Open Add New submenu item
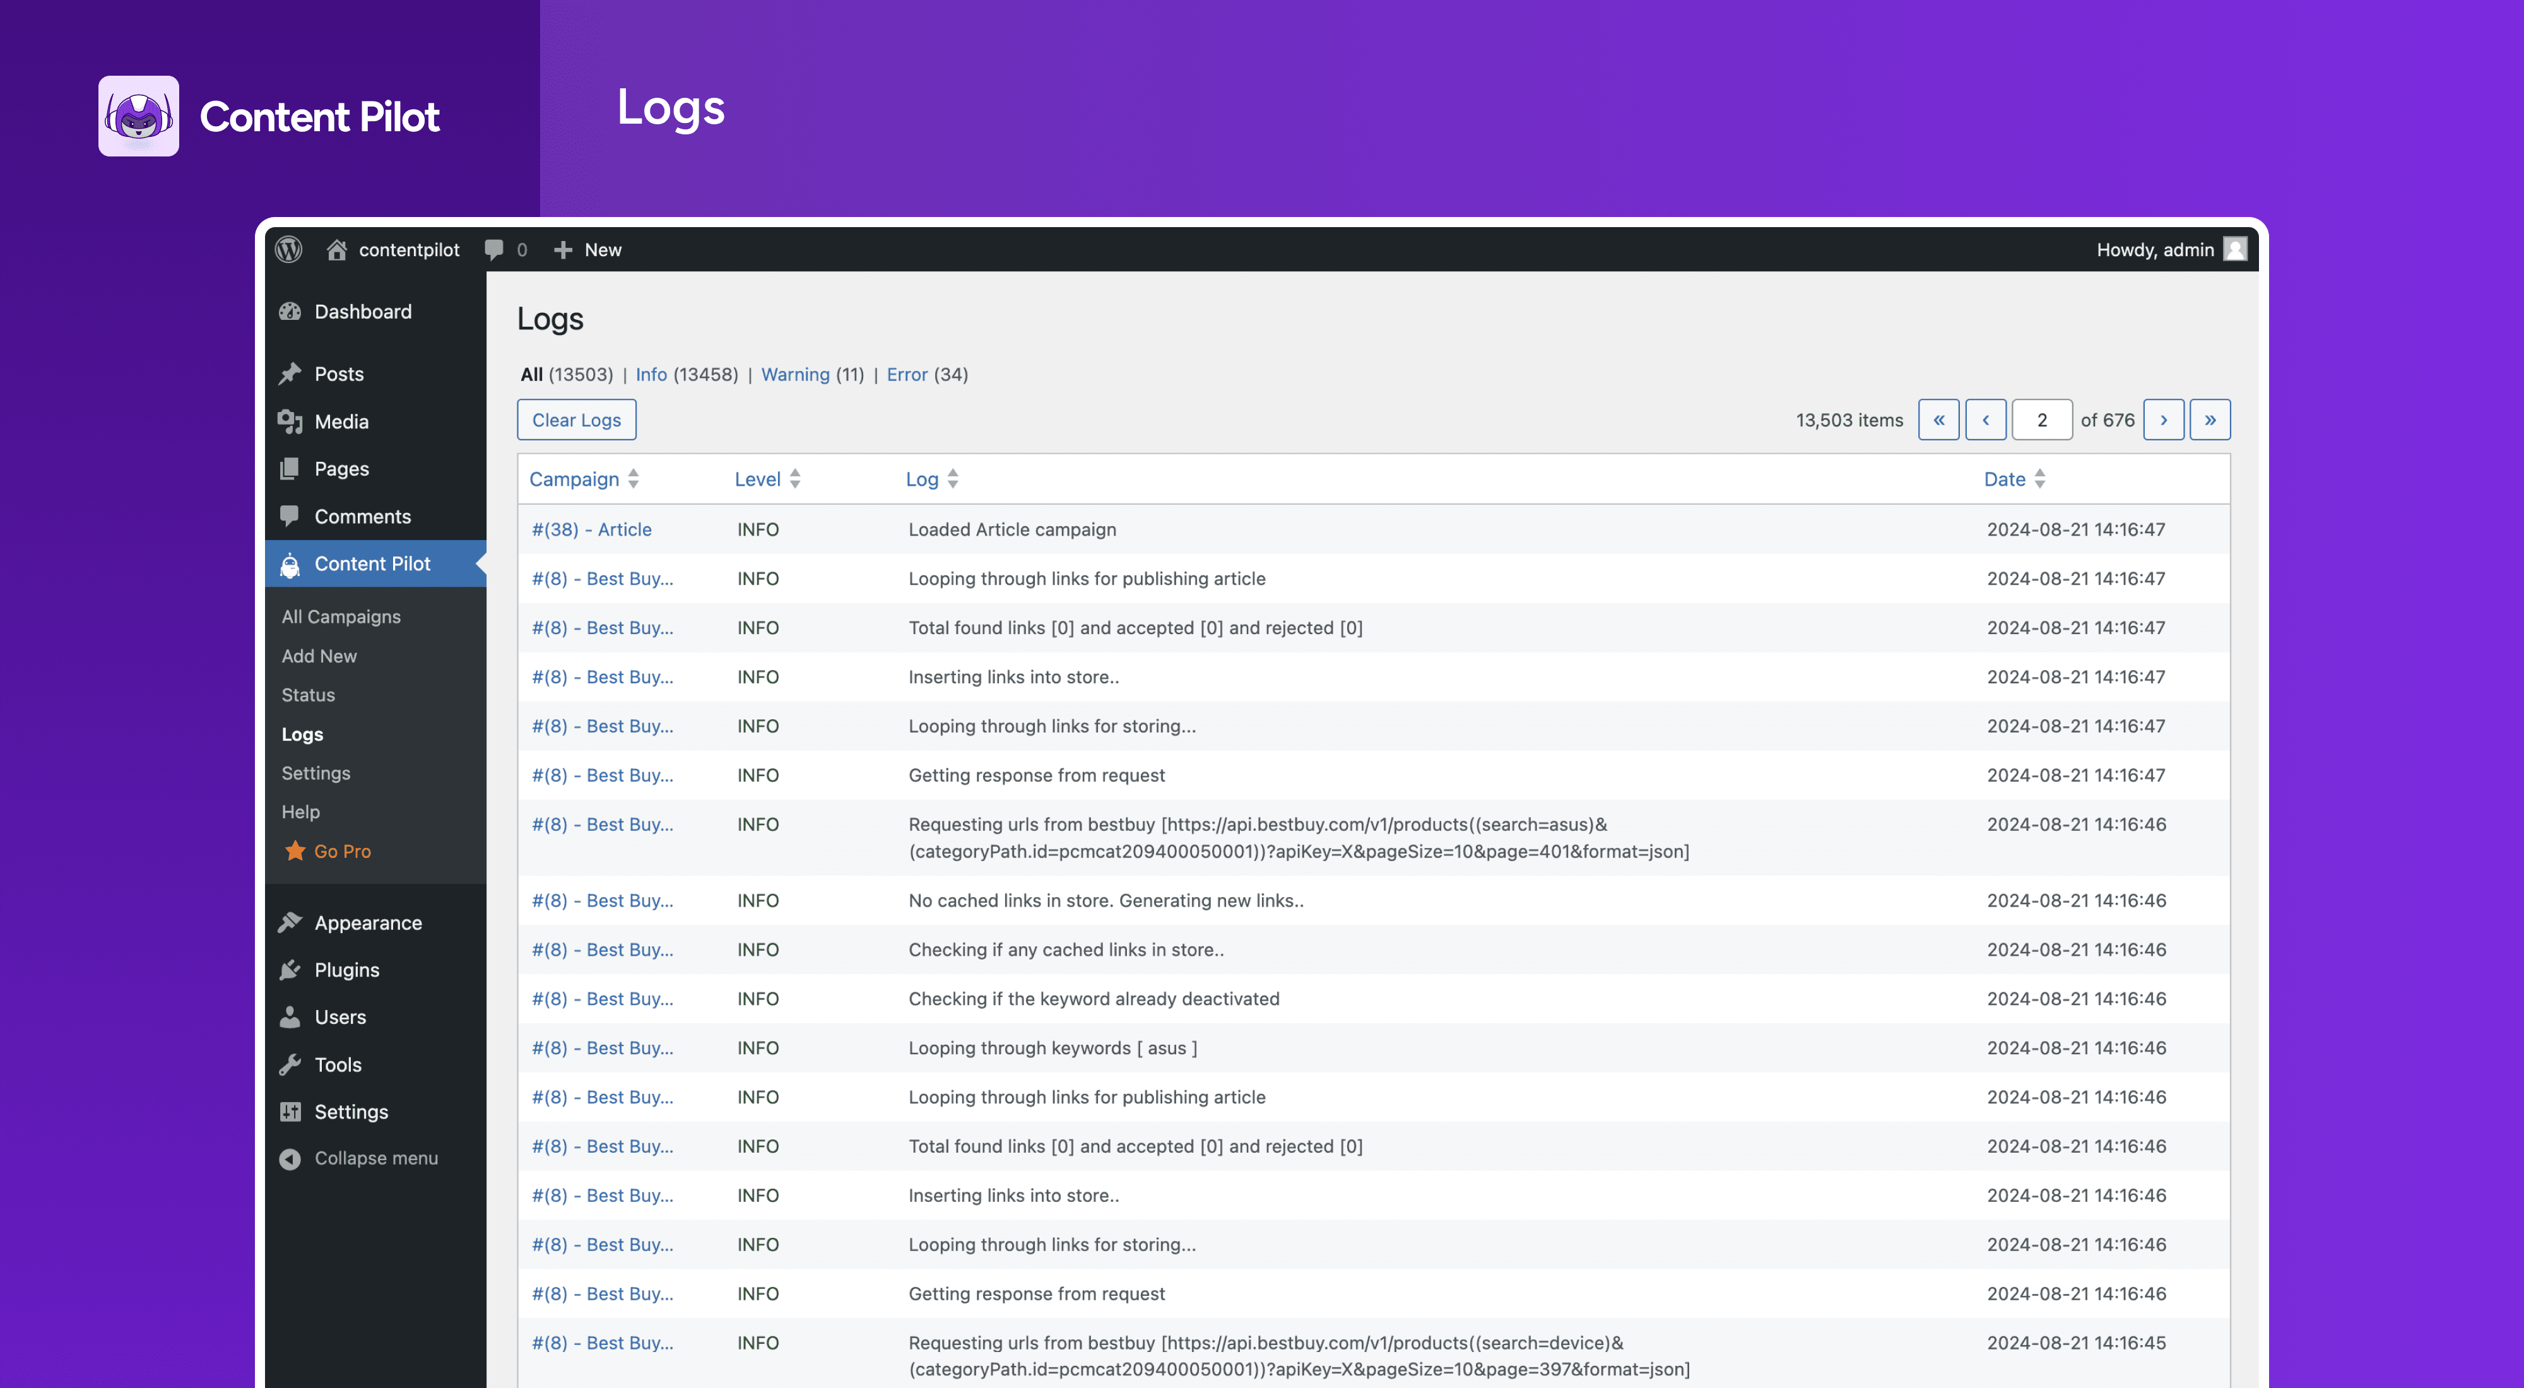Viewport: 2524px width, 1388px height. click(x=319, y=656)
